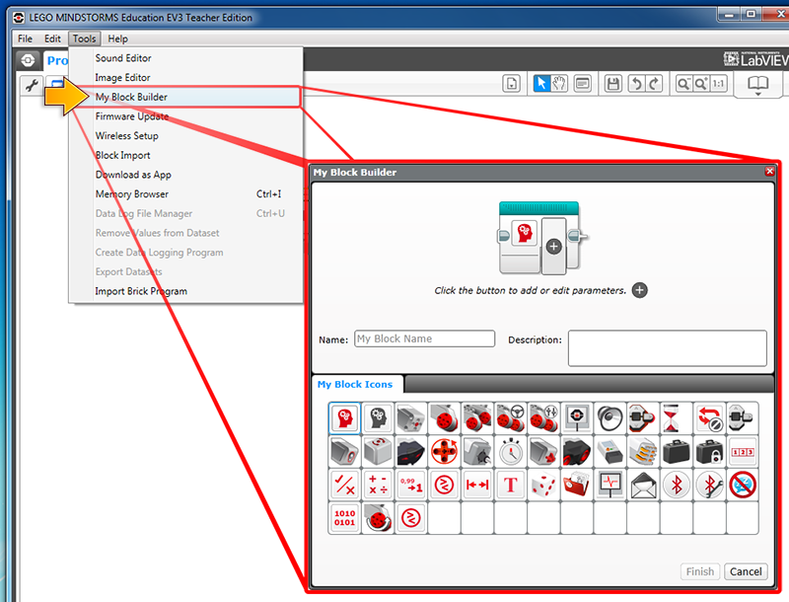This screenshot has width=789, height=602.
Task: Select the checkmark and cross logic icon
Action: (344, 485)
